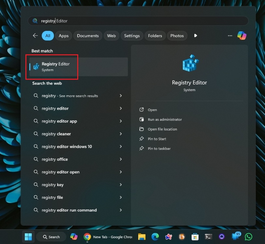Select the 'registry editor windows 10' suggestion text
265x244 pixels.
pos(67,146)
